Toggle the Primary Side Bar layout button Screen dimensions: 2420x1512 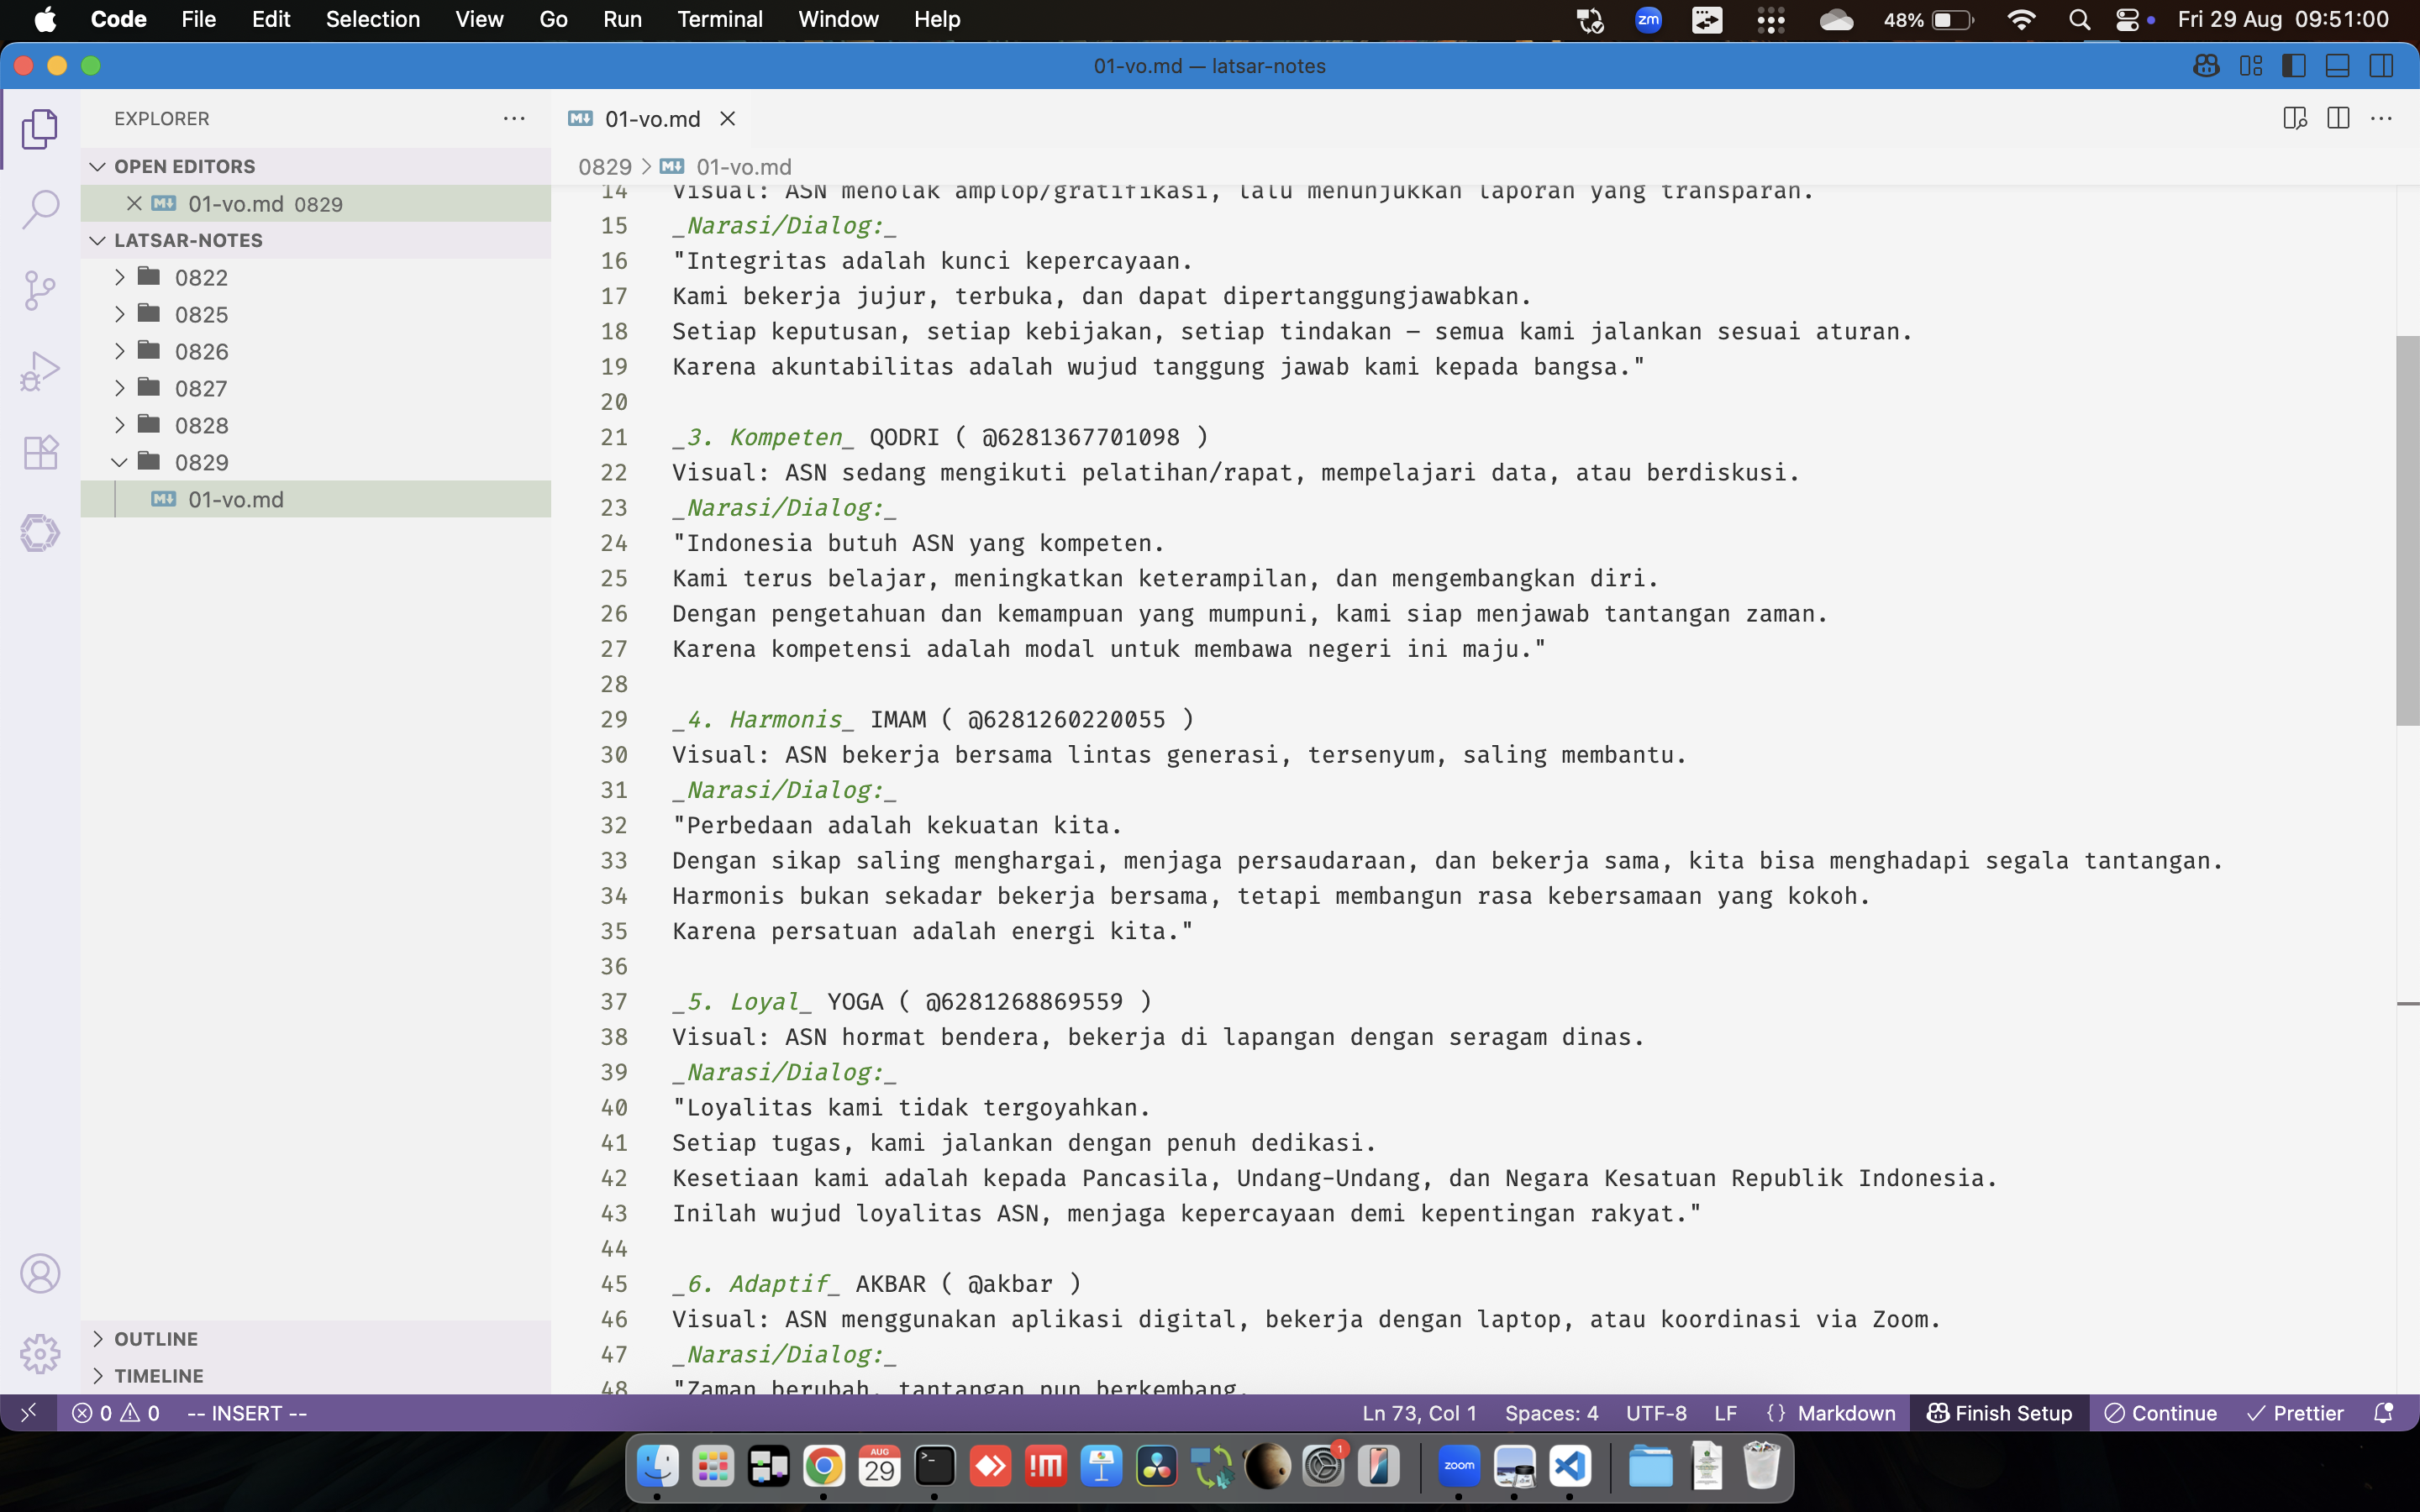[2294, 66]
